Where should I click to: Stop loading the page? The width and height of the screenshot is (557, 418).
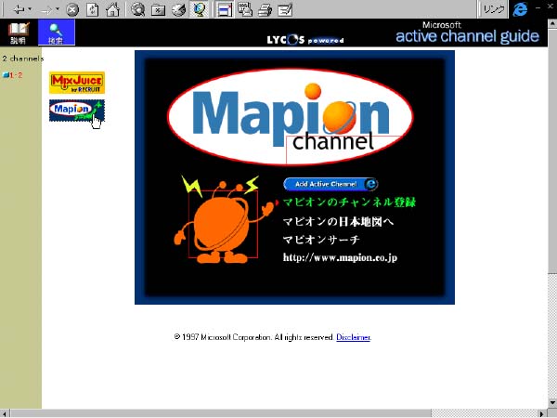point(72,9)
